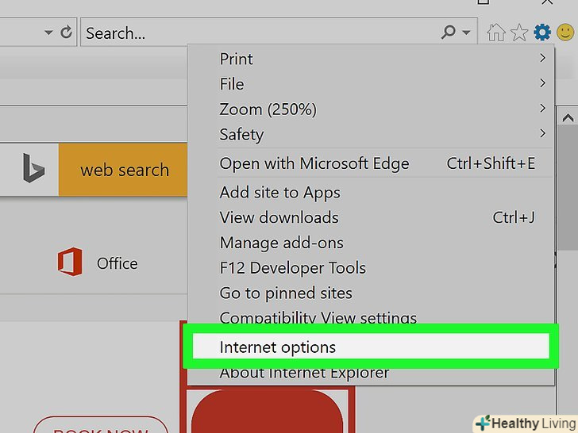Viewport: 578px width, 433px height.
Task: Click the Tools gear icon
Action: coord(542,33)
